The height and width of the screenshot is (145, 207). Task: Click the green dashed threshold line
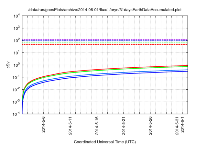[x=105, y=43]
